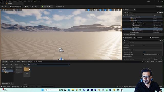Click the surface snapping icon
This screenshot has height=92, width=164.
click(x=98, y=10)
